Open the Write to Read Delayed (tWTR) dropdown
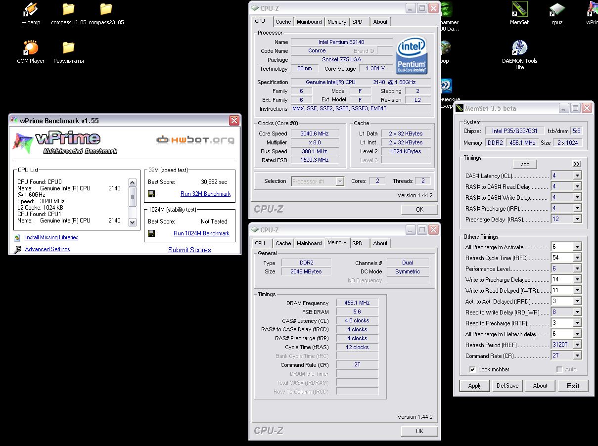The image size is (598, 446). coord(577,290)
